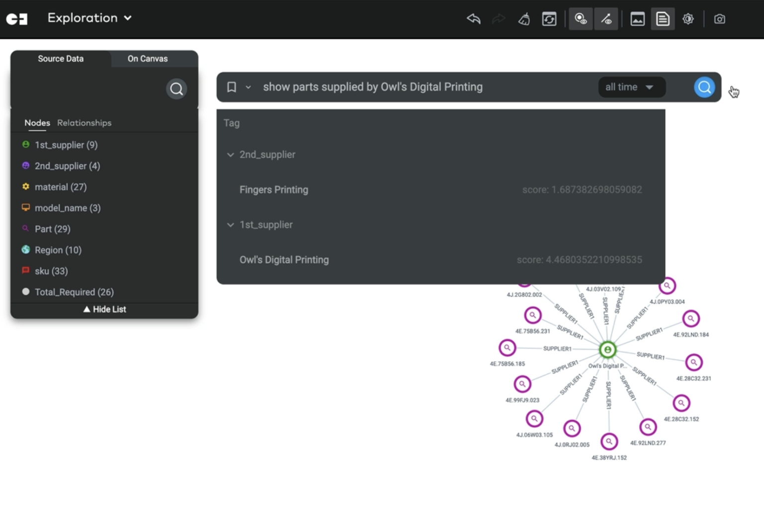This screenshot has height=519, width=764.
Task: Click the Hide List button
Action: pos(104,310)
